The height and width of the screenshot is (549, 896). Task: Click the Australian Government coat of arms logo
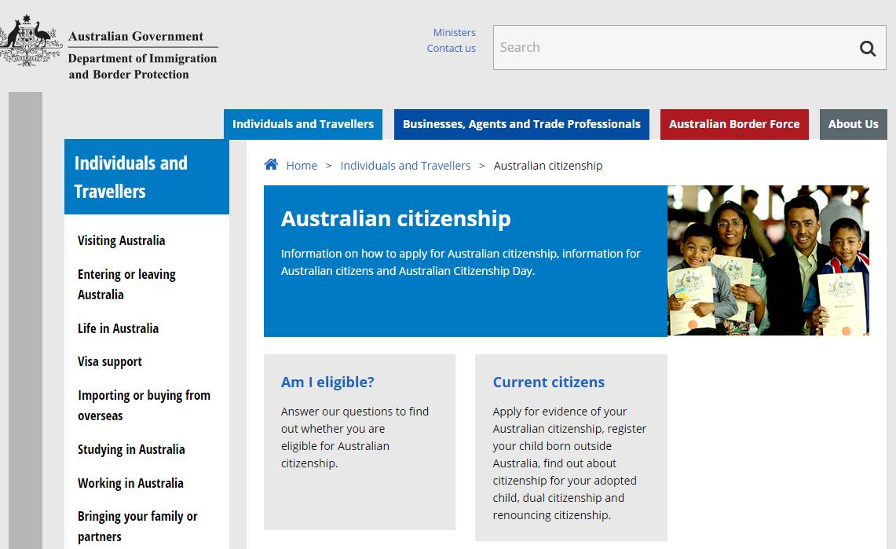(31, 41)
